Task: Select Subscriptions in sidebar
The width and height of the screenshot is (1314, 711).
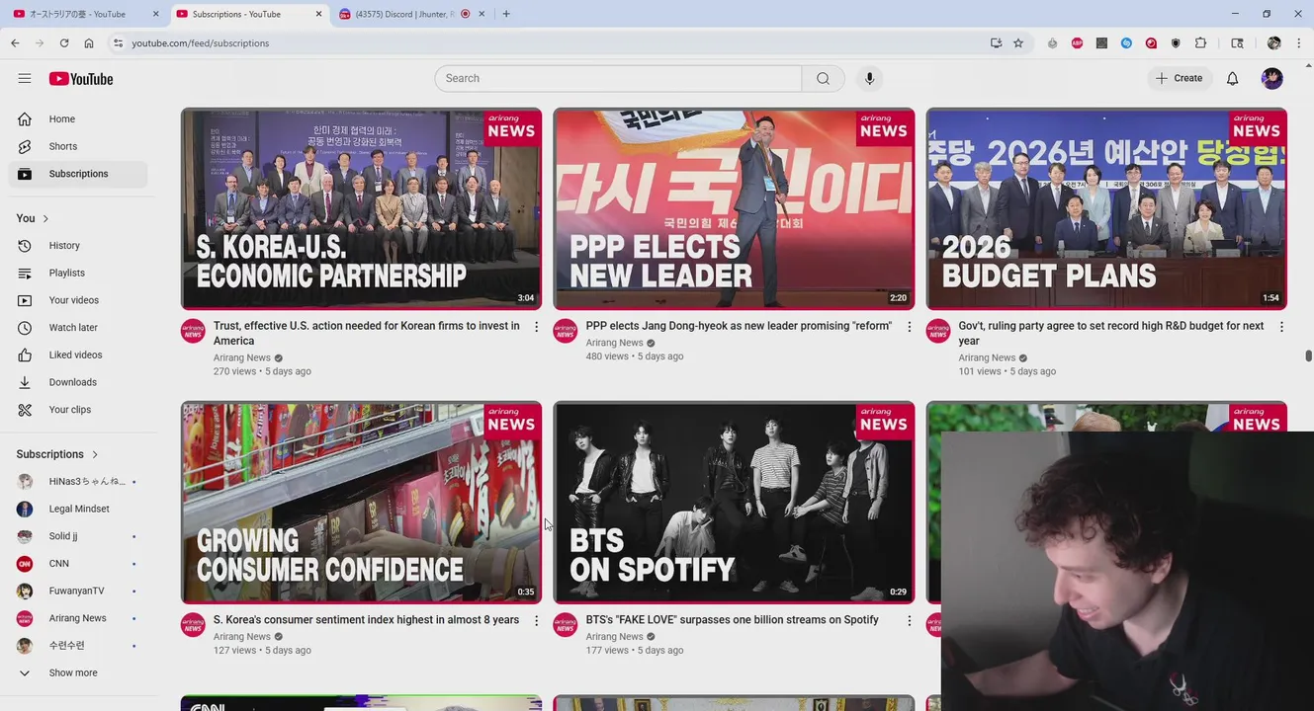Action: click(78, 174)
